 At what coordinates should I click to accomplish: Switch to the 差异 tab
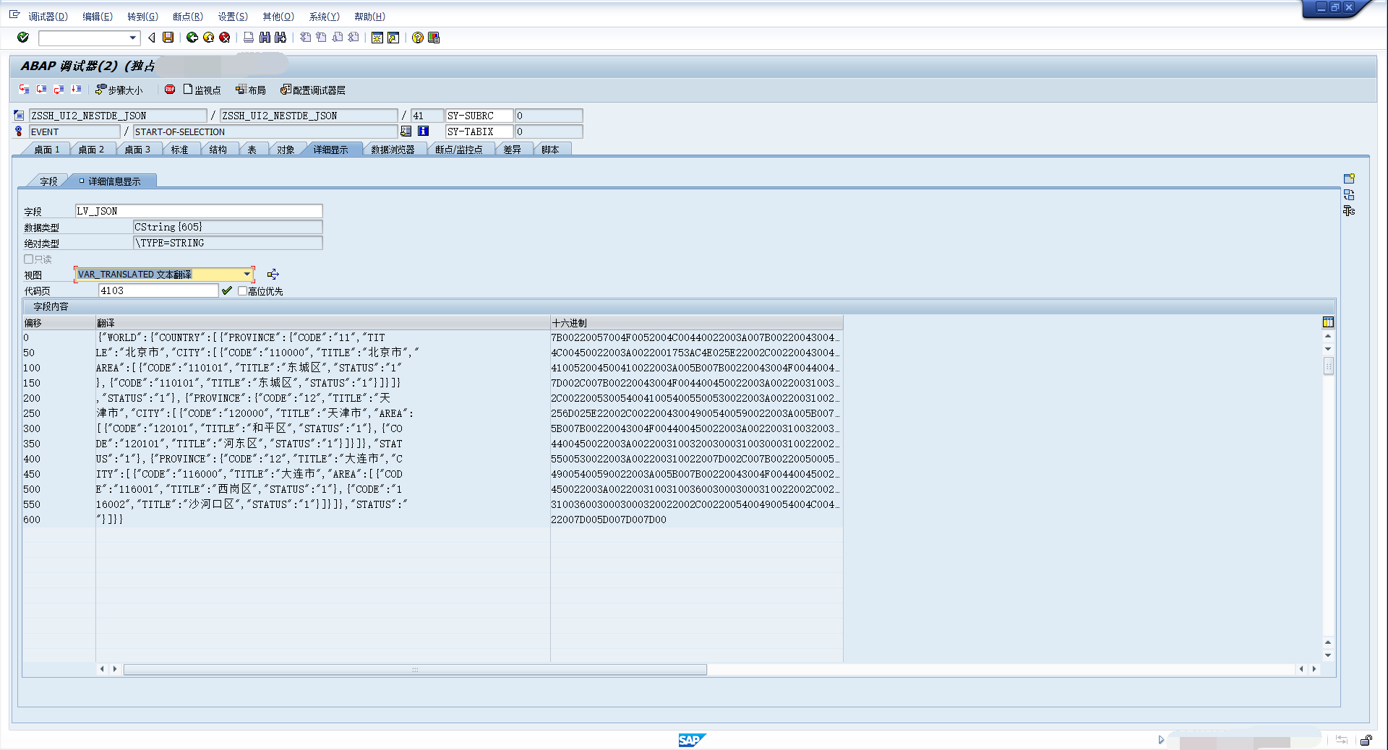pos(512,150)
